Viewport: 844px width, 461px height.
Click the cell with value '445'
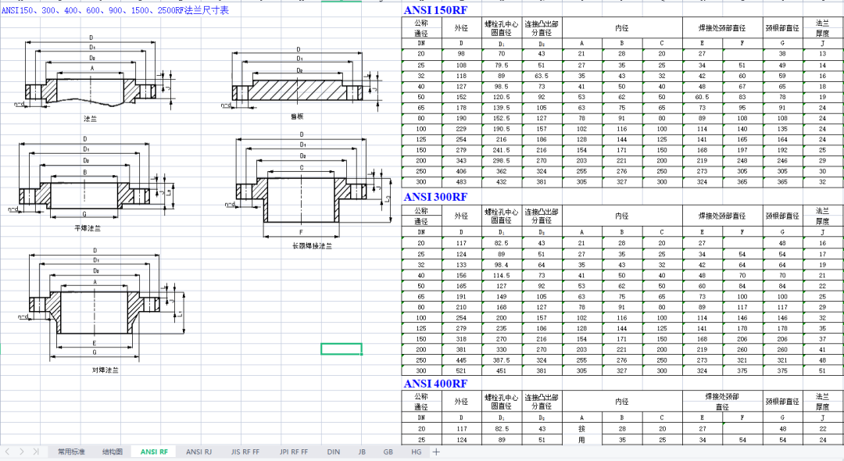461,360
